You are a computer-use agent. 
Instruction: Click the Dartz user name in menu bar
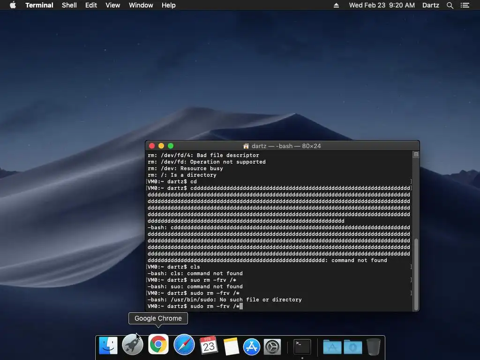point(431,5)
